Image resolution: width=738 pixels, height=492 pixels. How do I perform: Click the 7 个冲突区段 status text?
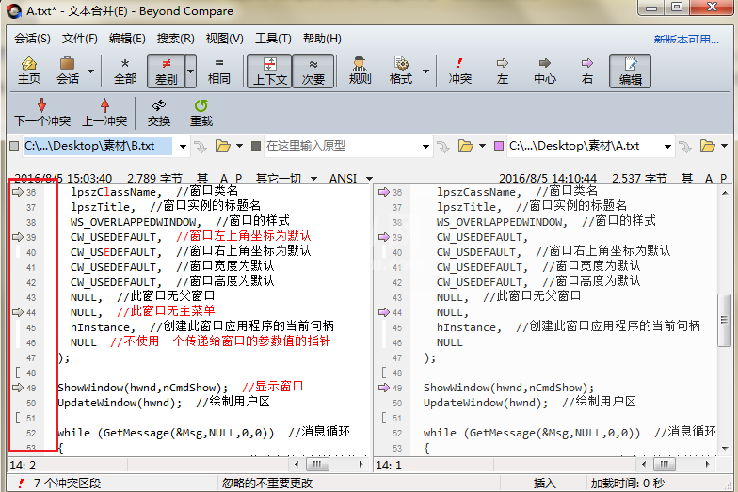(x=67, y=484)
